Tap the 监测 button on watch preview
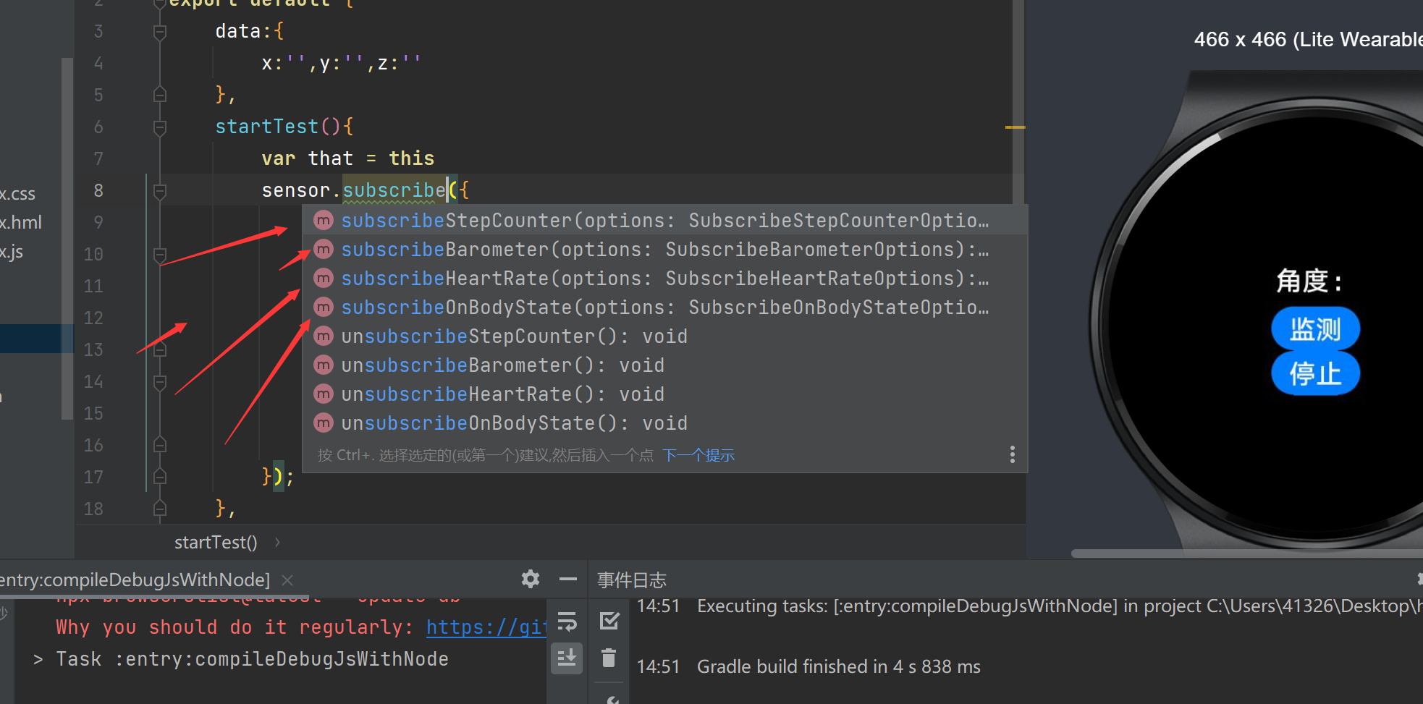The width and height of the screenshot is (1423, 704). (1315, 329)
